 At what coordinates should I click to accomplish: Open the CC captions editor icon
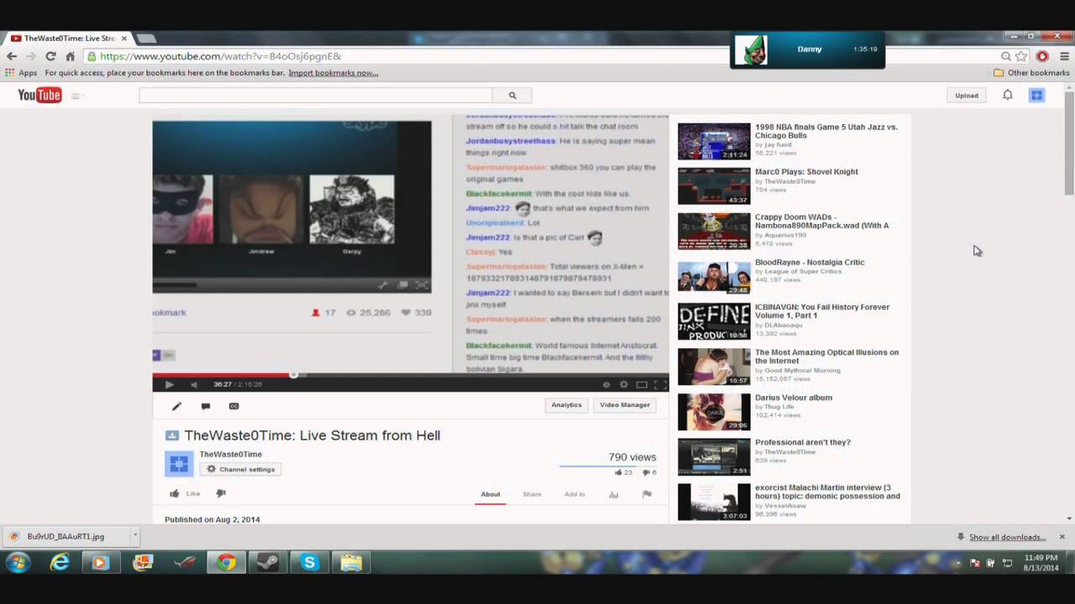click(233, 406)
